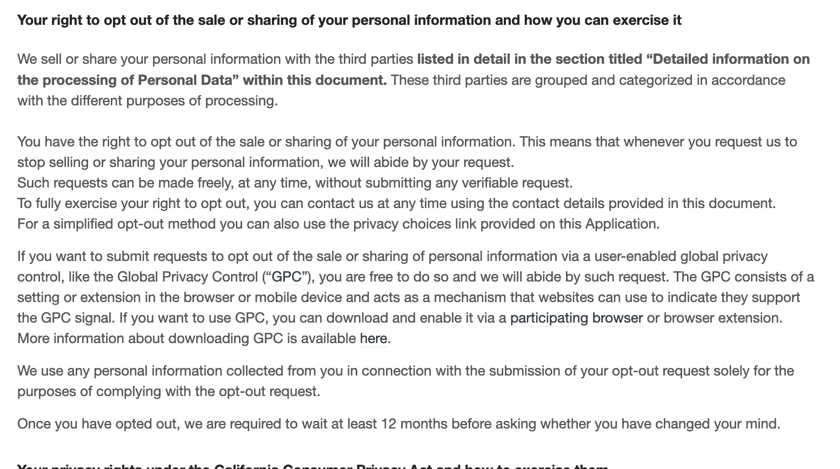Click the "here" link about downloading GPC

[x=374, y=339]
